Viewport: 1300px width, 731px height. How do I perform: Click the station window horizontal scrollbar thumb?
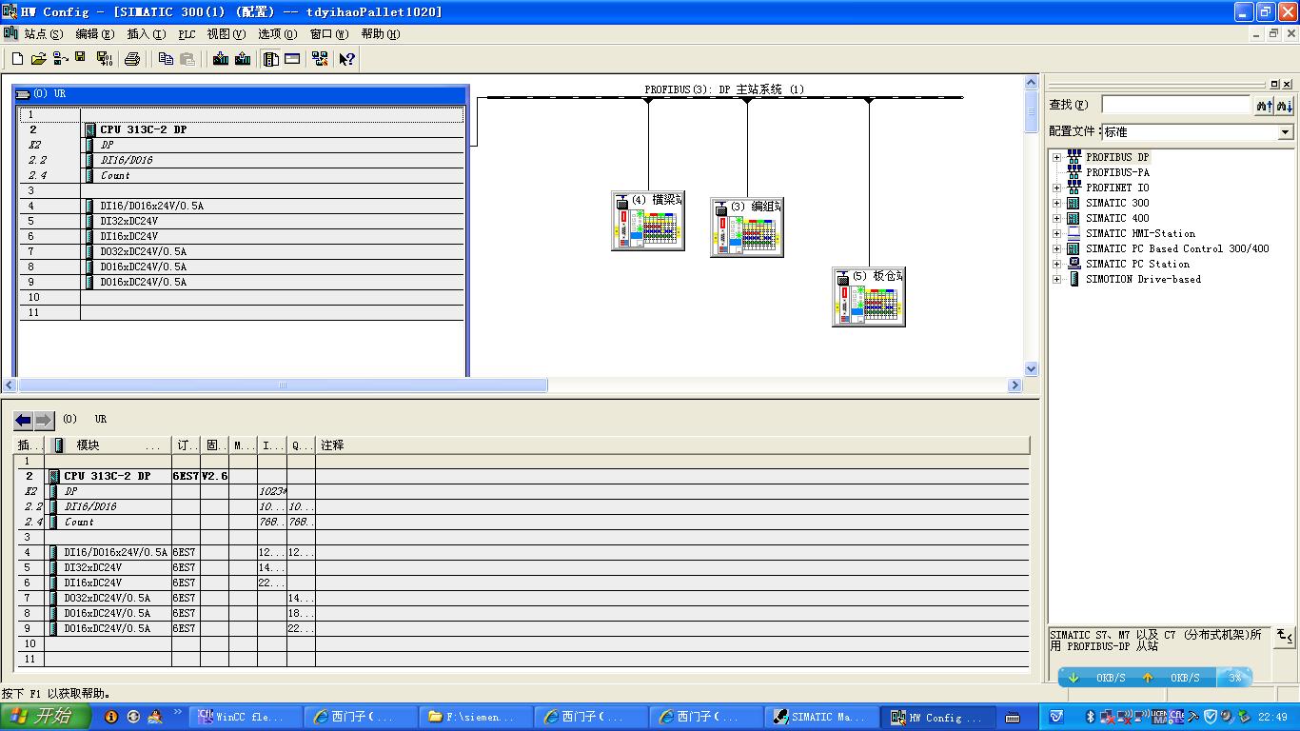(283, 385)
